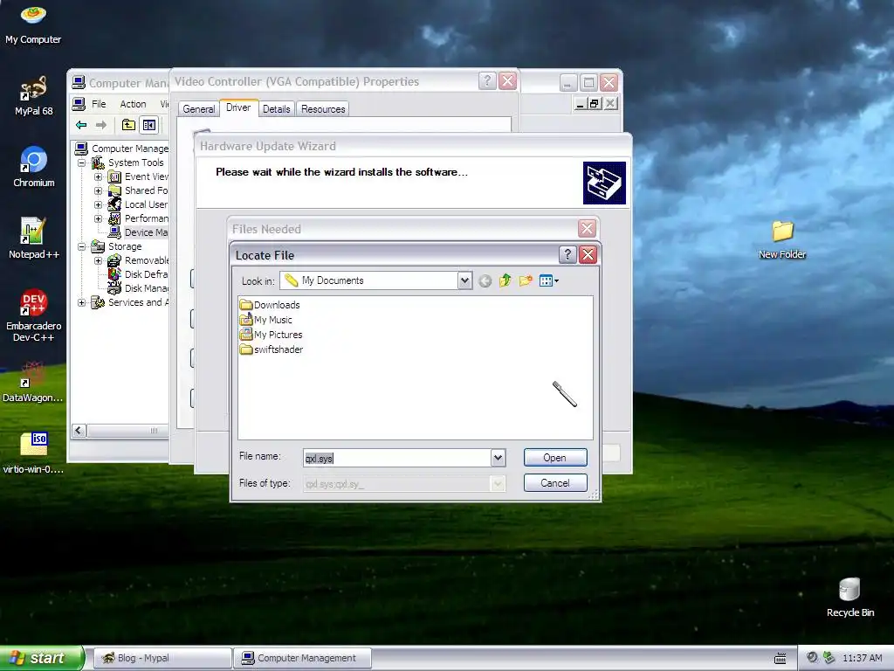Screen dimensions: 894x671
Task: Expand the Performance Logs tree node
Action: pos(98,218)
